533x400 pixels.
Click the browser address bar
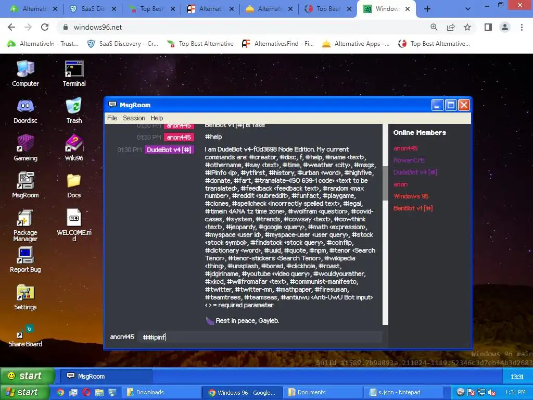[x=245, y=27]
